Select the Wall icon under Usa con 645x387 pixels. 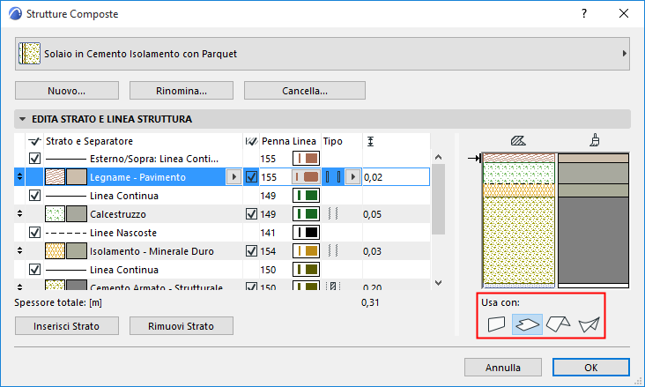pos(496,324)
